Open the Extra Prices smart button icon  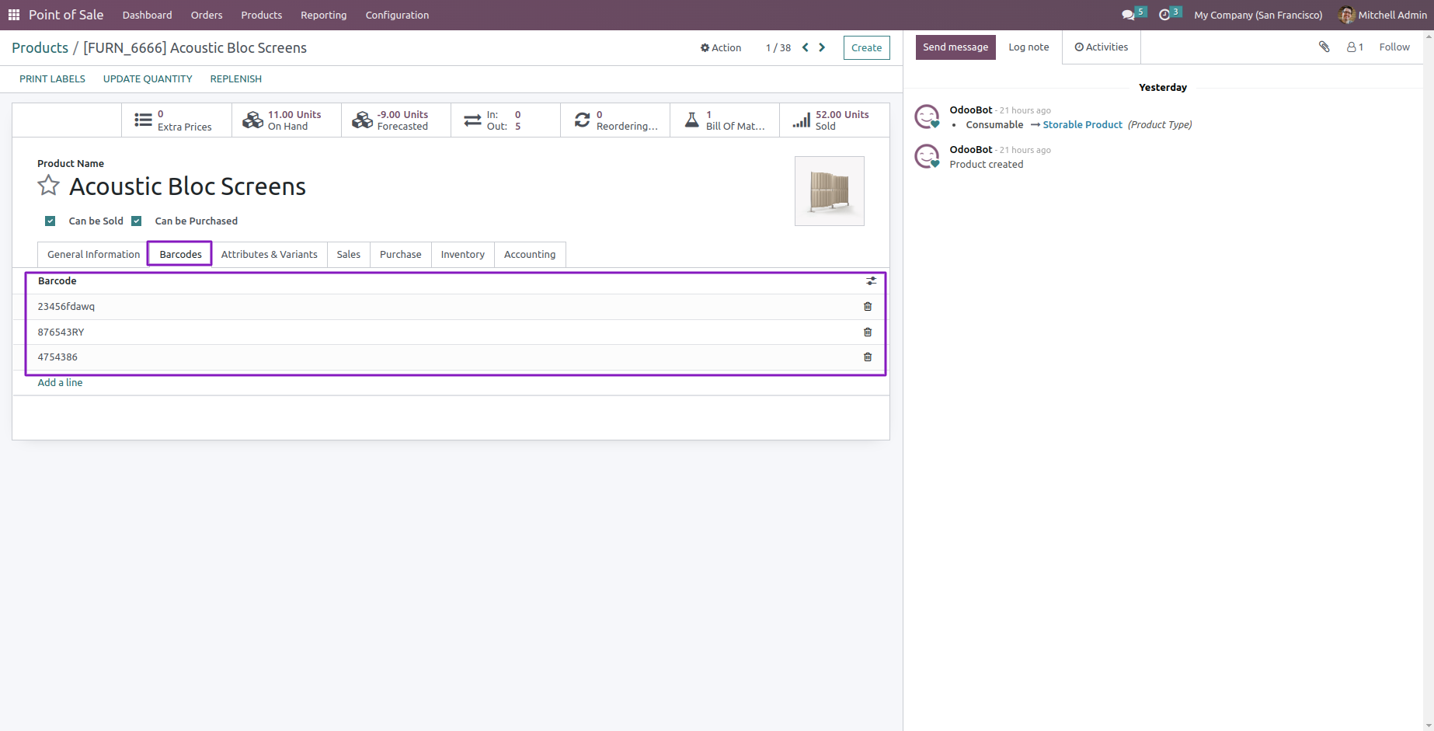point(143,120)
